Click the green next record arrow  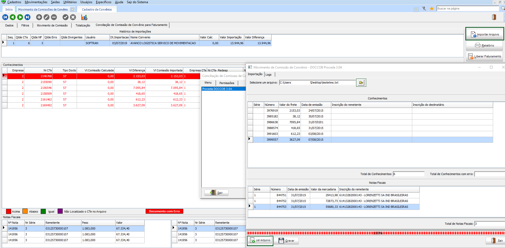(x=20, y=17)
